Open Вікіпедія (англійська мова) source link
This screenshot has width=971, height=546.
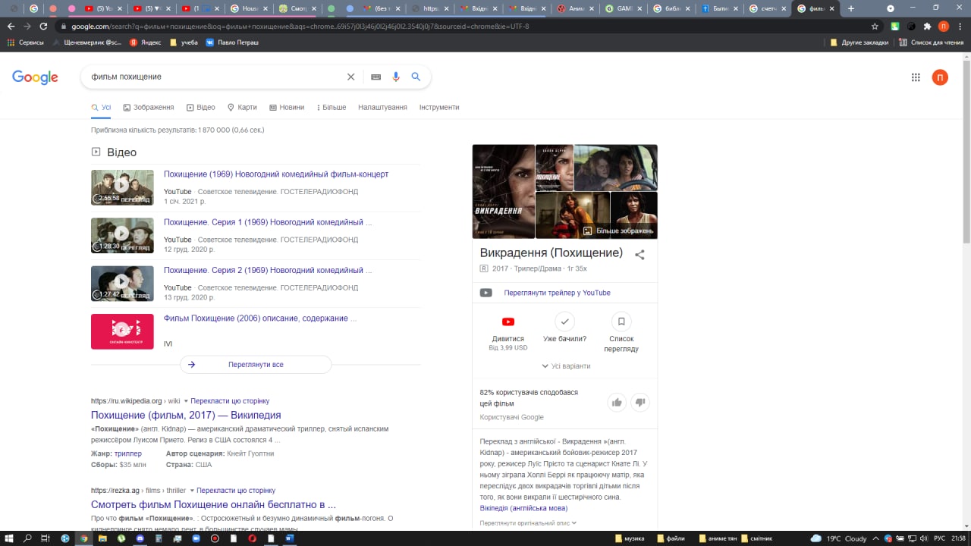[x=523, y=508]
